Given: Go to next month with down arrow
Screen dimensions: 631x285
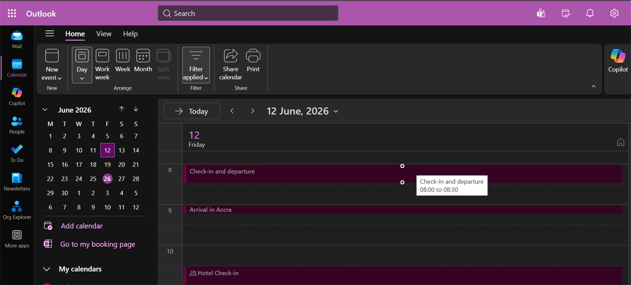Looking at the screenshot, I should (136, 109).
